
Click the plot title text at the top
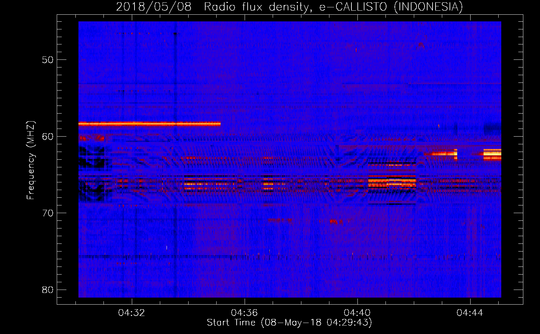[x=289, y=7]
